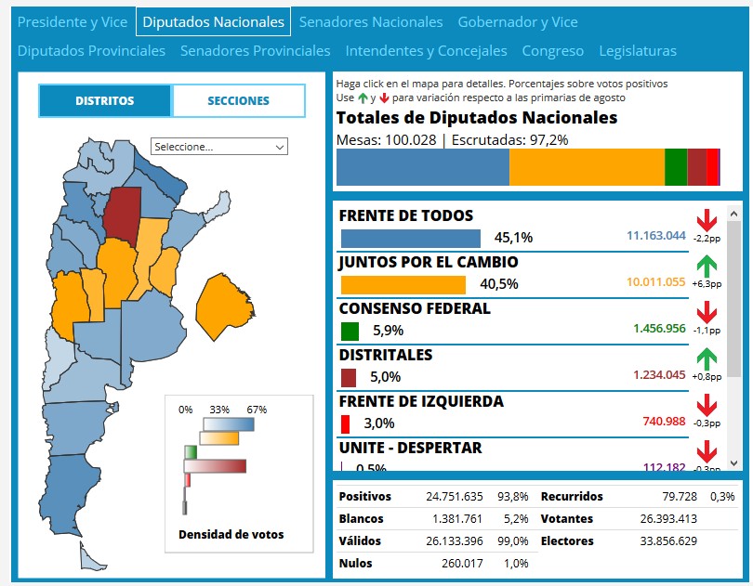Switch map view to Secciones
This screenshot has height=586, width=753.
[x=238, y=101]
